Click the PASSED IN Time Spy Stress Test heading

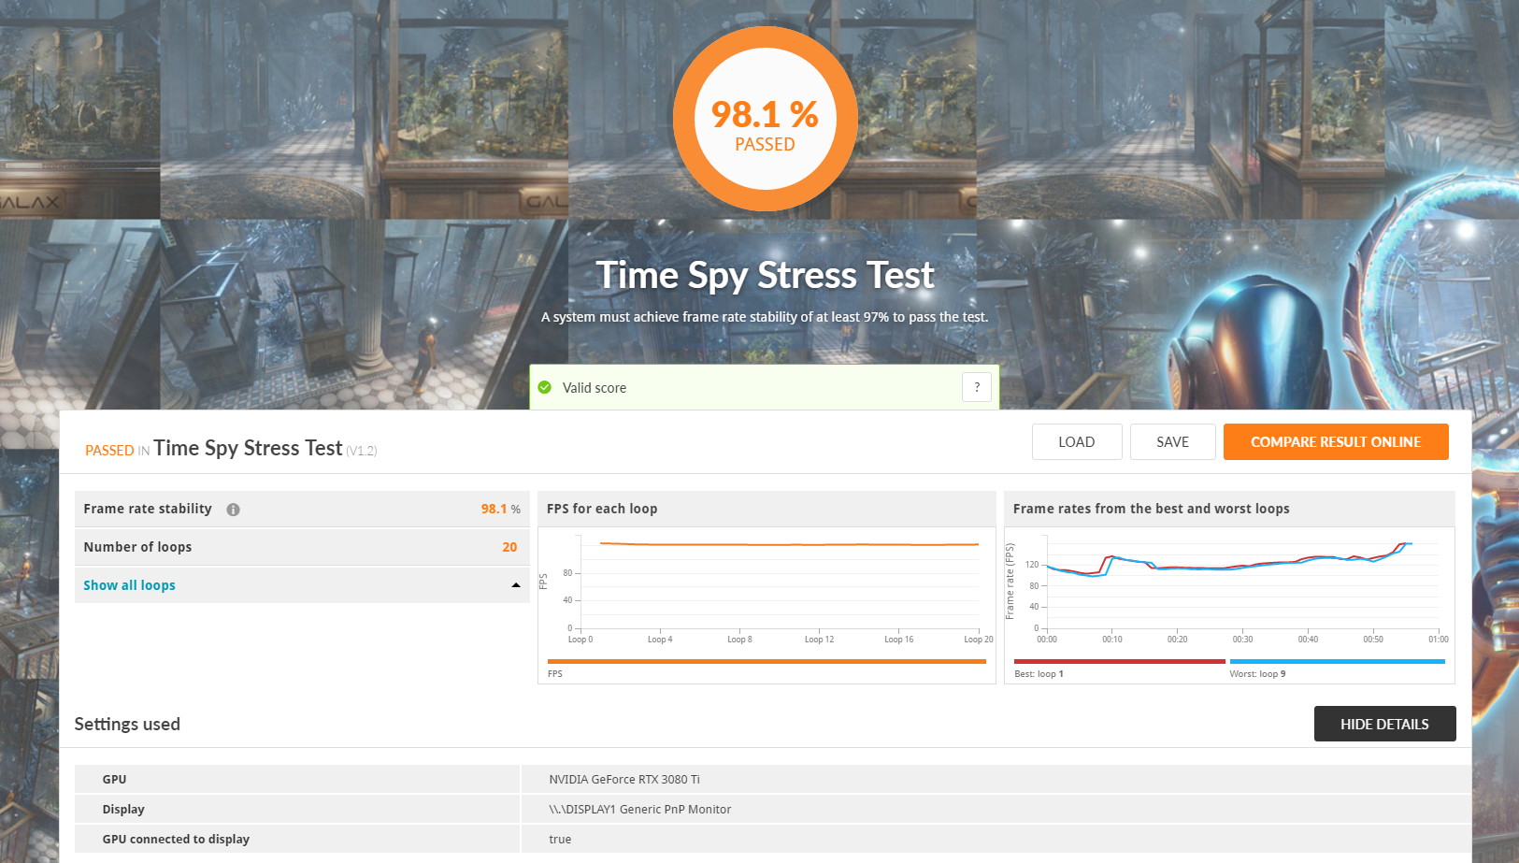point(231,449)
